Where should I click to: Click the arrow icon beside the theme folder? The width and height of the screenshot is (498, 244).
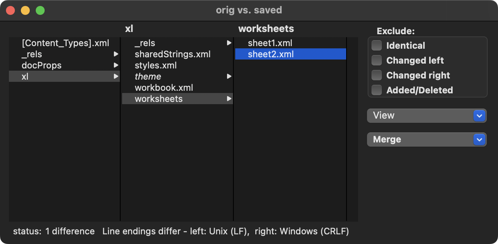point(229,76)
